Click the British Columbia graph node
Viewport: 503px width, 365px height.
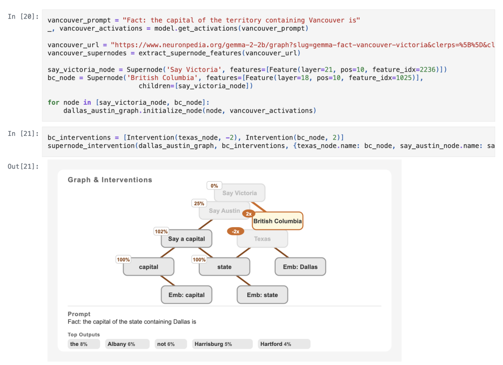pyautogui.click(x=278, y=221)
